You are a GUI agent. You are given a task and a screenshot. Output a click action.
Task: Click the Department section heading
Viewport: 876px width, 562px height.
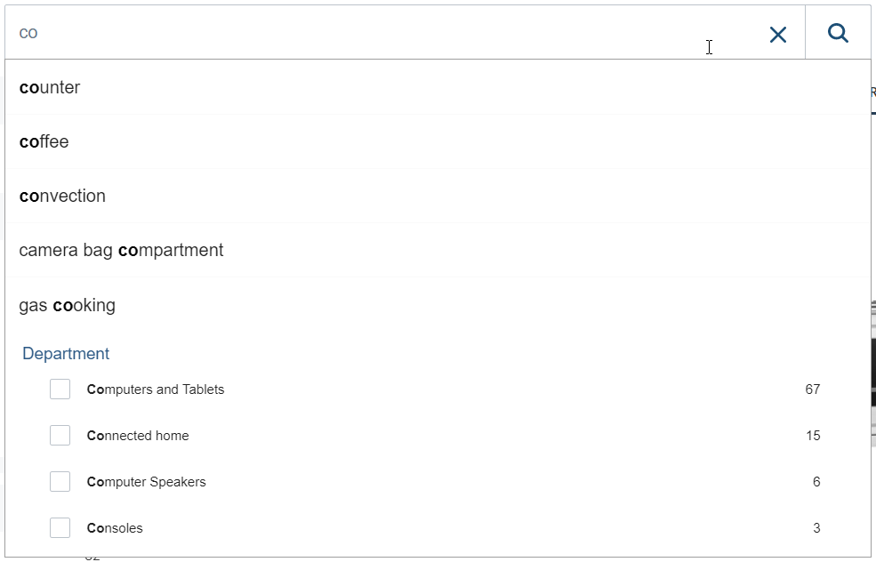click(66, 353)
